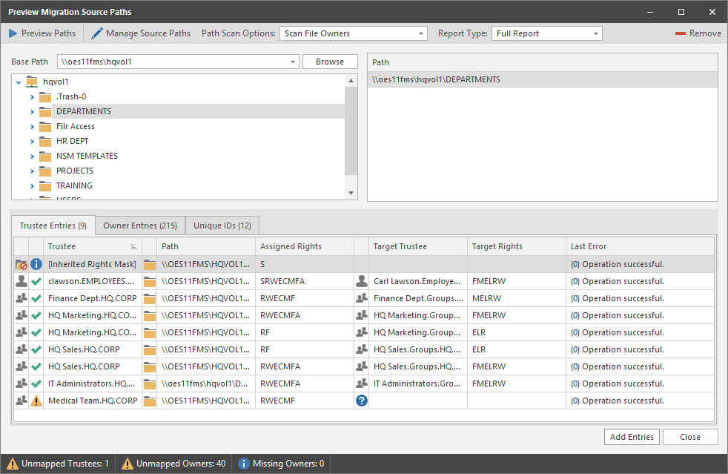Open the Base Path combo box dropdown
Screen dimensions: 728x474
pyautogui.click(x=293, y=62)
